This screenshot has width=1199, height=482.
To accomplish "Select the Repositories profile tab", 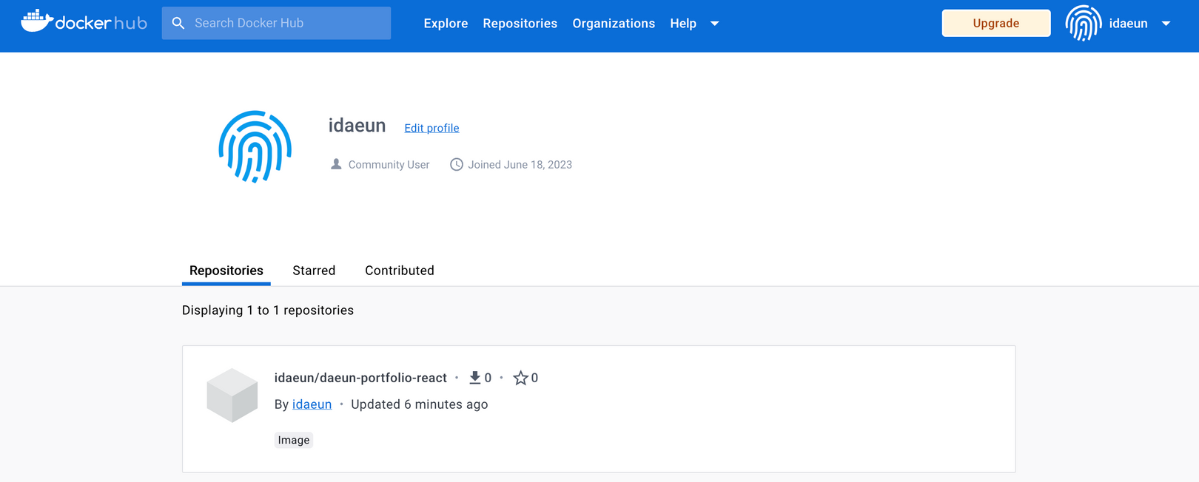I will [226, 271].
